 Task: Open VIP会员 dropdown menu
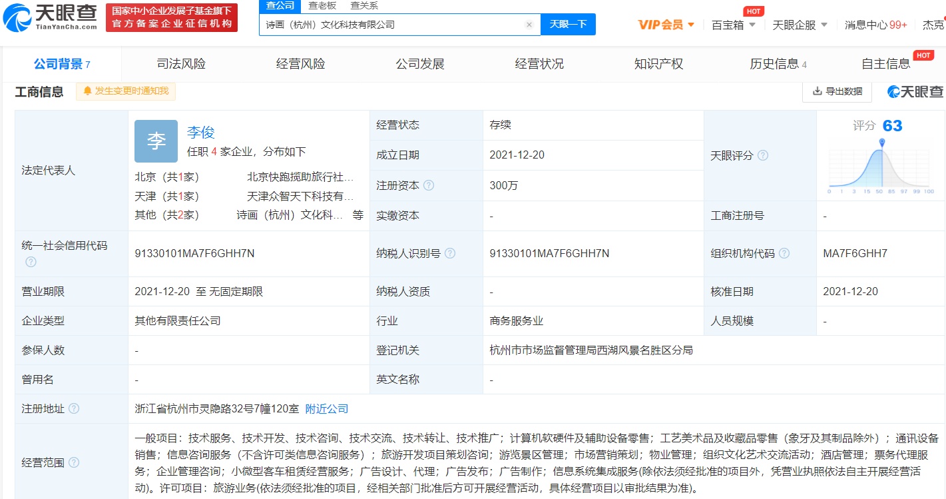pos(666,25)
